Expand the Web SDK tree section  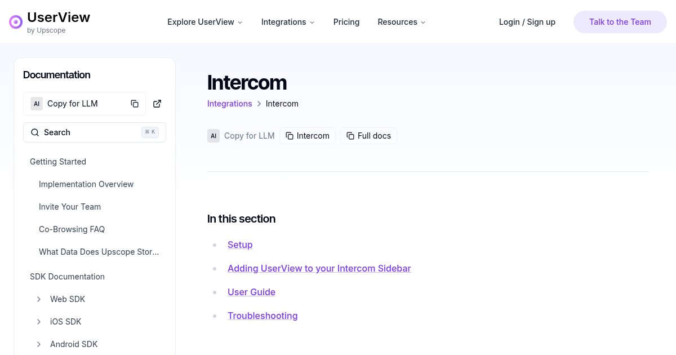39,299
